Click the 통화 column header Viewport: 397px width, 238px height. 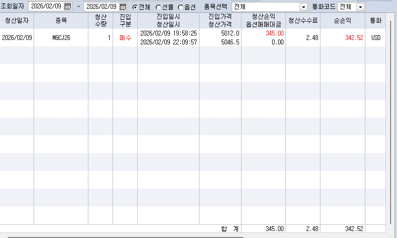click(376, 21)
